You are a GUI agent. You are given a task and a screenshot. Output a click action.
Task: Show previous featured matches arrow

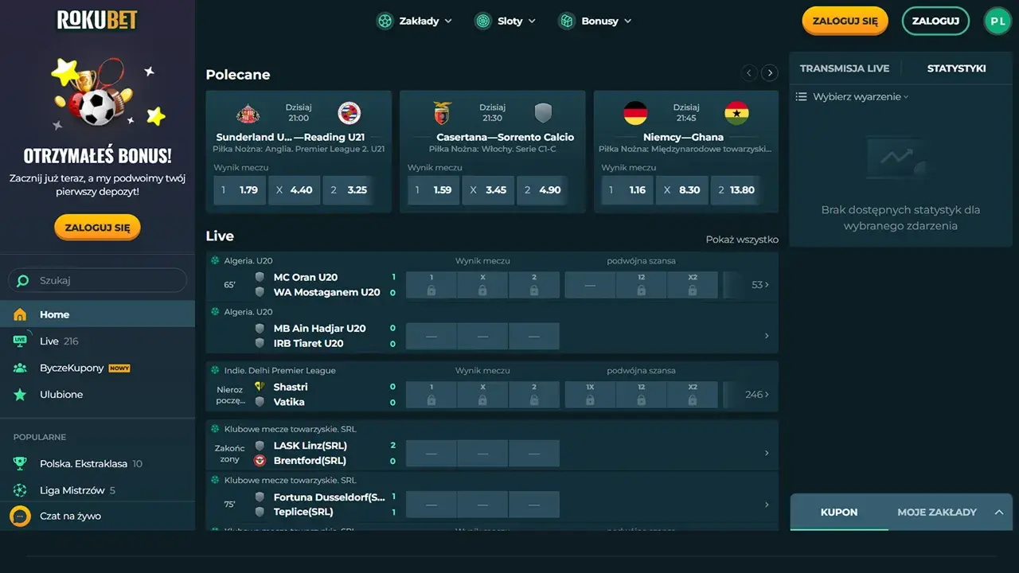click(x=749, y=73)
